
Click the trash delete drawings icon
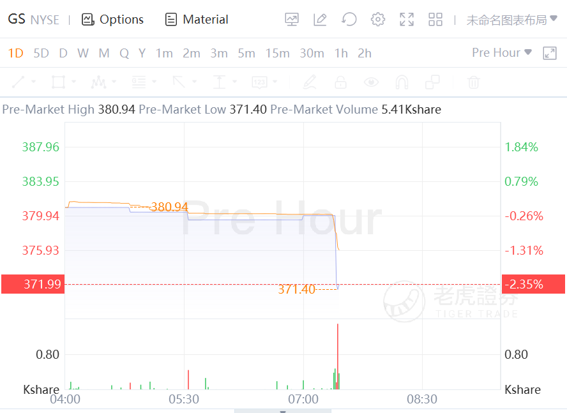click(473, 82)
